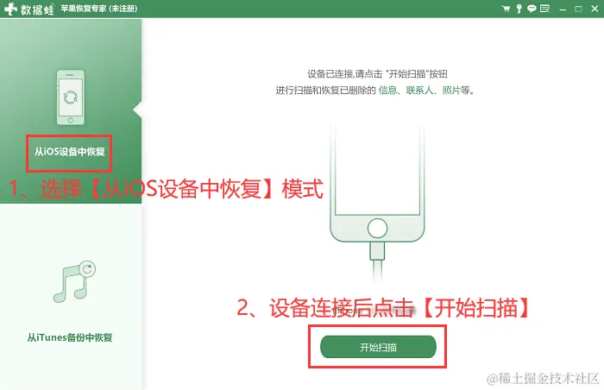Maximize the application window
This screenshot has height=390, width=604.
click(578, 9)
